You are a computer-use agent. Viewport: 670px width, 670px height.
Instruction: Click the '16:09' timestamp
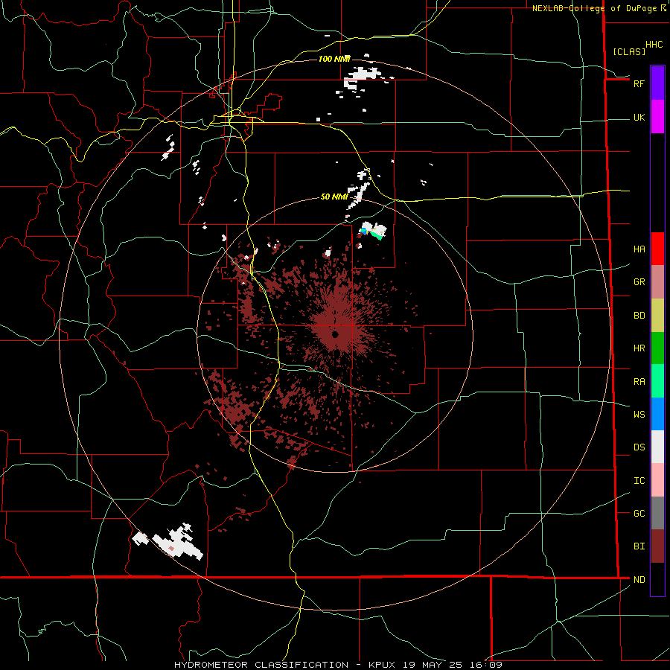[485, 665]
